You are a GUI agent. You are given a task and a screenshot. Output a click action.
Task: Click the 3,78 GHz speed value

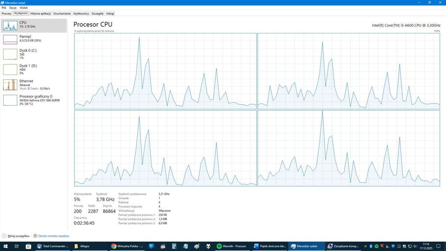(105, 199)
